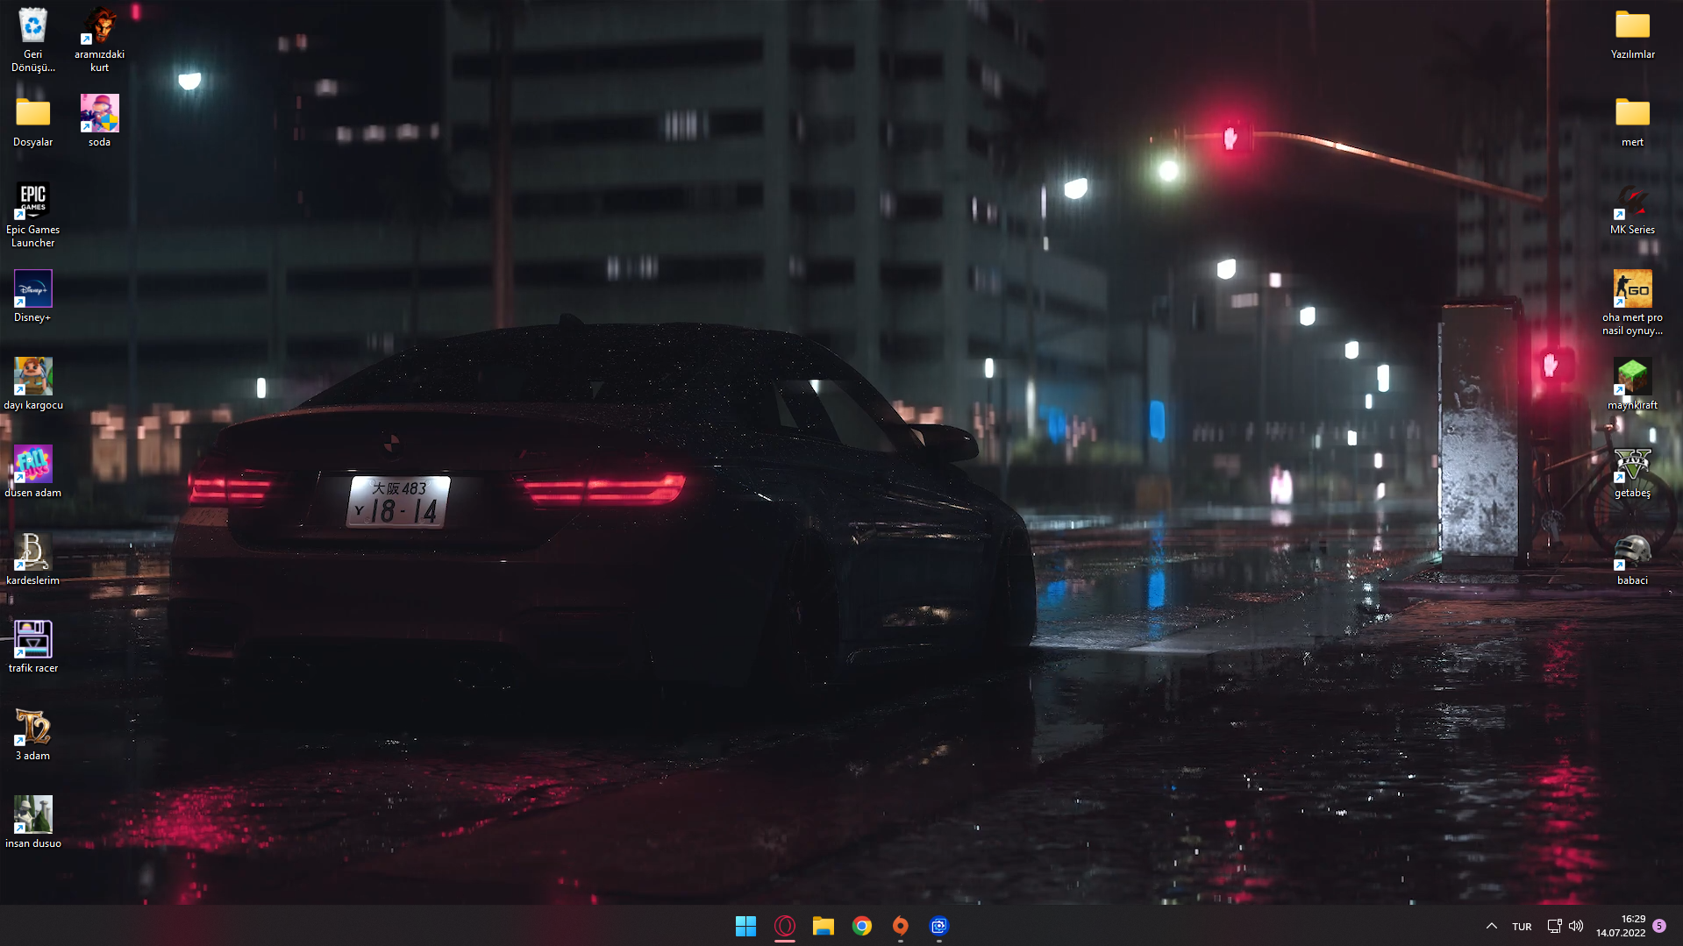The width and height of the screenshot is (1683, 946).
Task: Select the oha mert pro nasil oynuy shortcut
Action: click(1632, 302)
